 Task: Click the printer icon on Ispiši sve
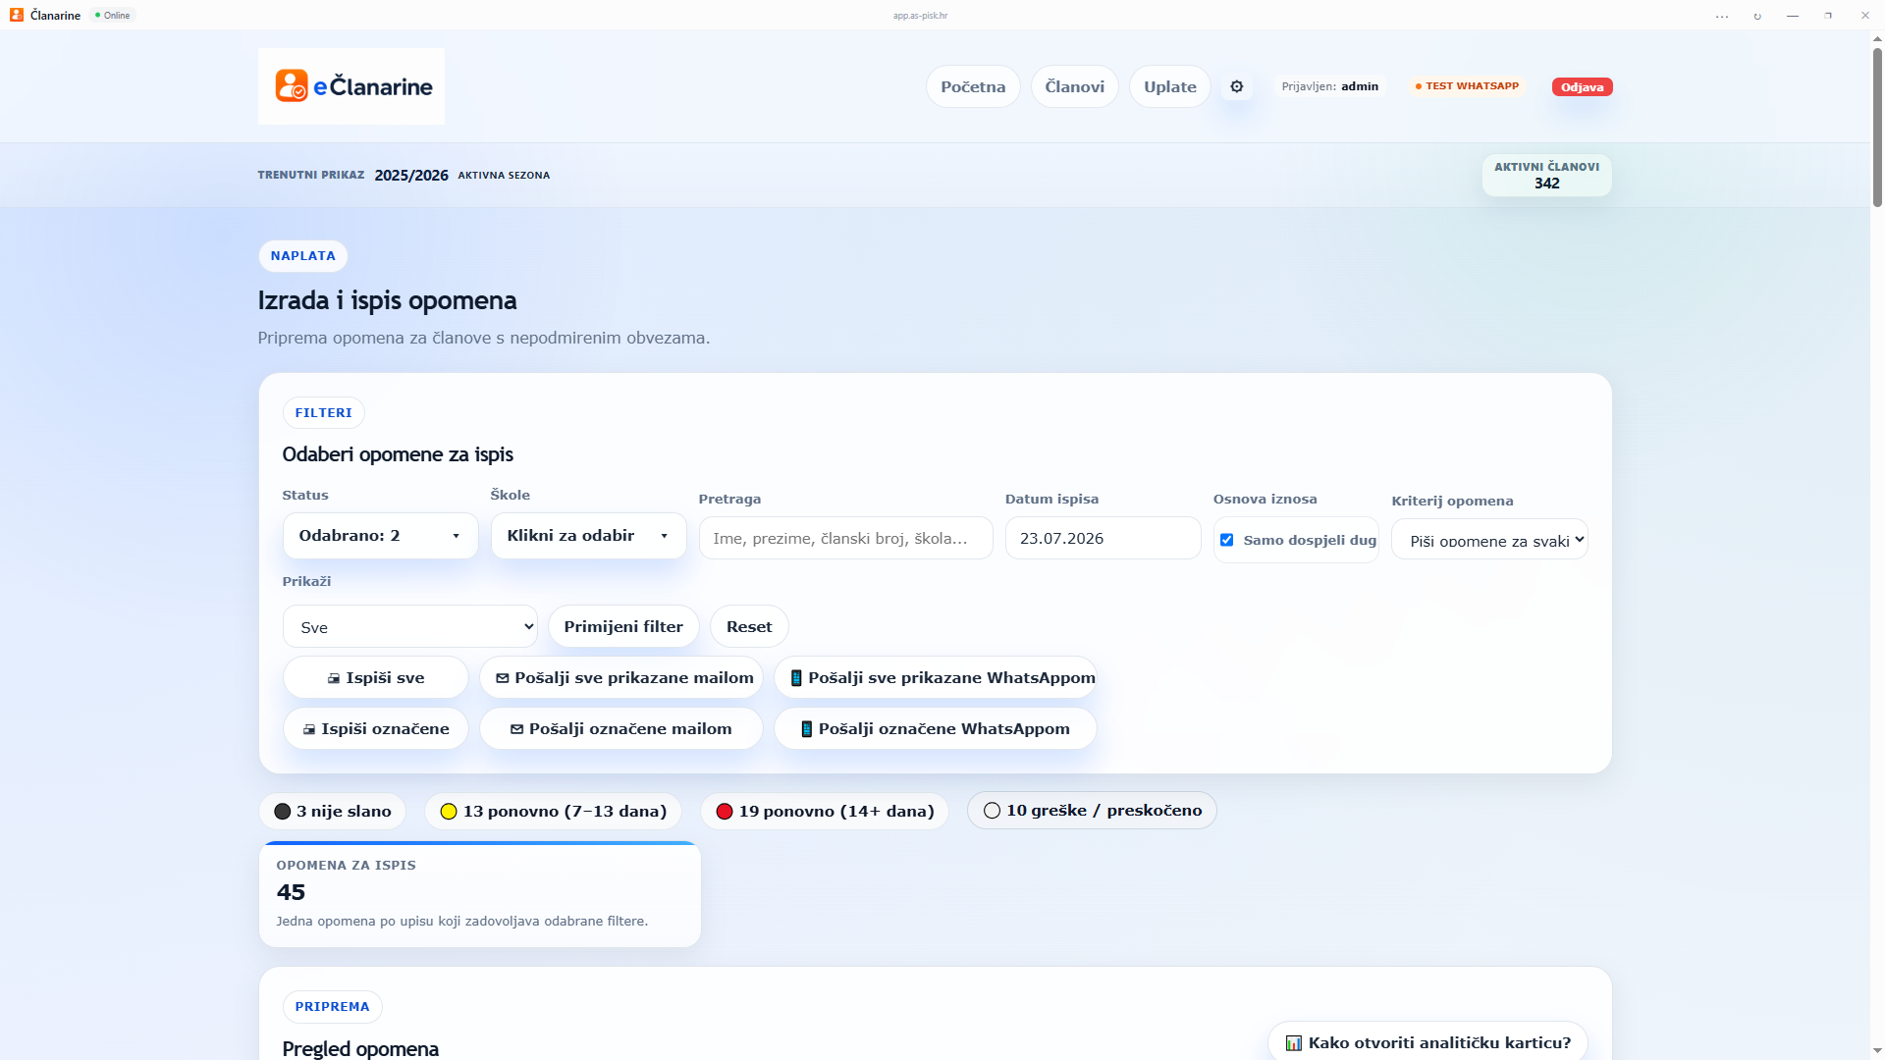(334, 678)
